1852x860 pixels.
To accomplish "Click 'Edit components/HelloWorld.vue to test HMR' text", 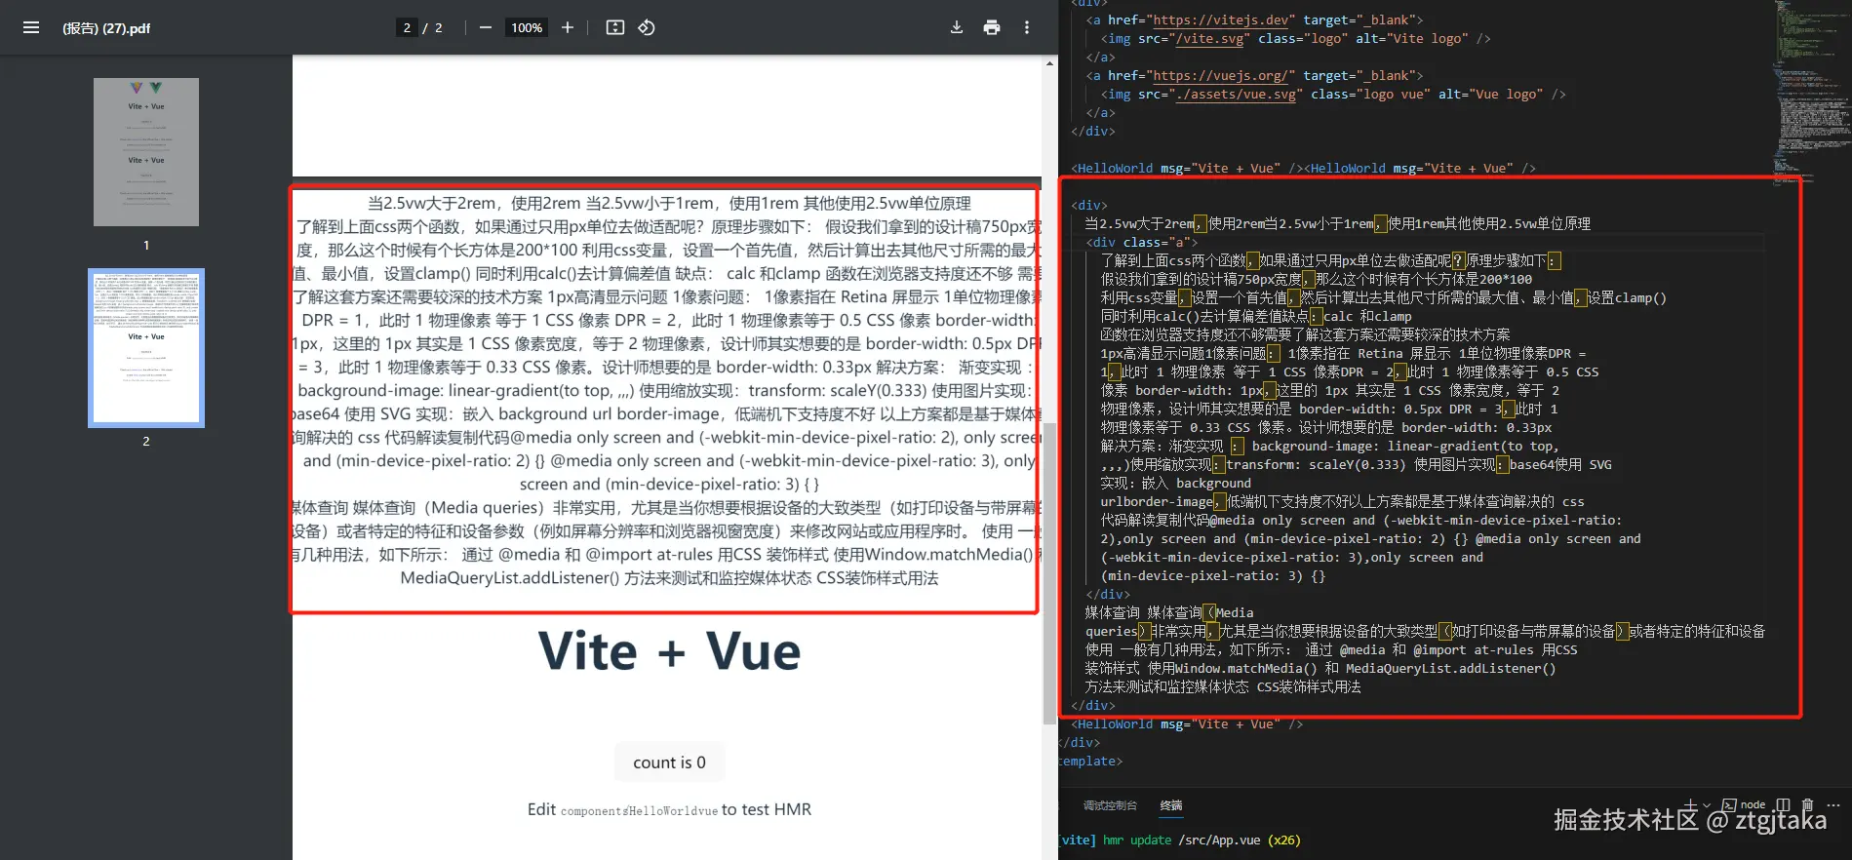I will (669, 809).
